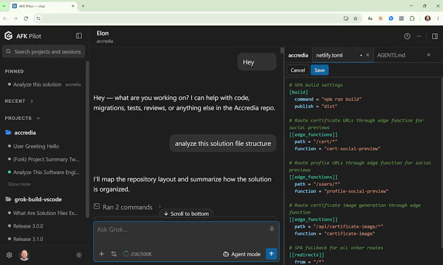Click the browser profile avatar
The image size is (443, 265).
427,18
